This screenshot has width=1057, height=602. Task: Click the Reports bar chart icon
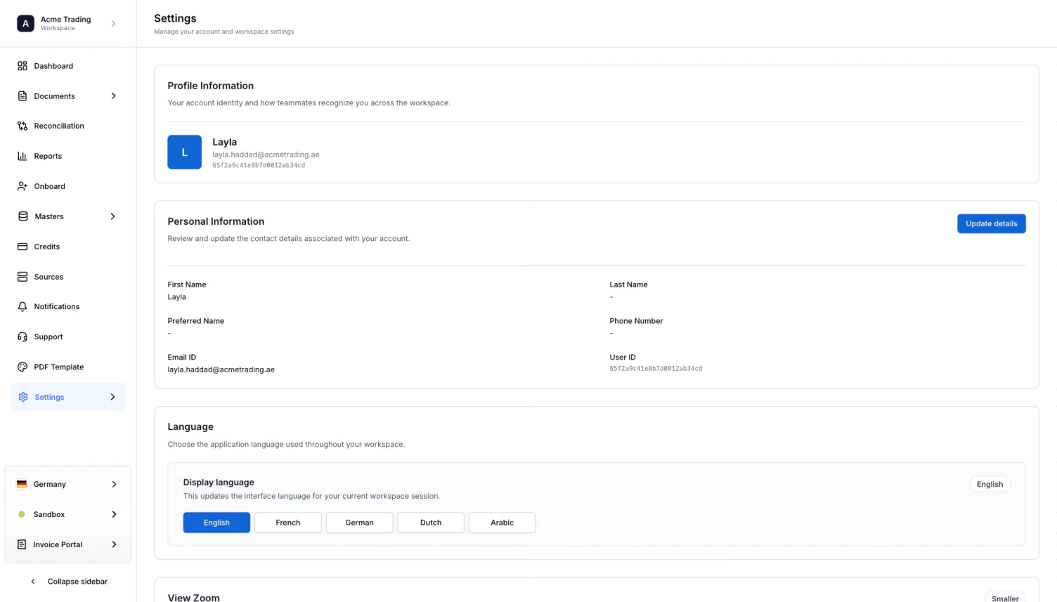click(x=22, y=156)
